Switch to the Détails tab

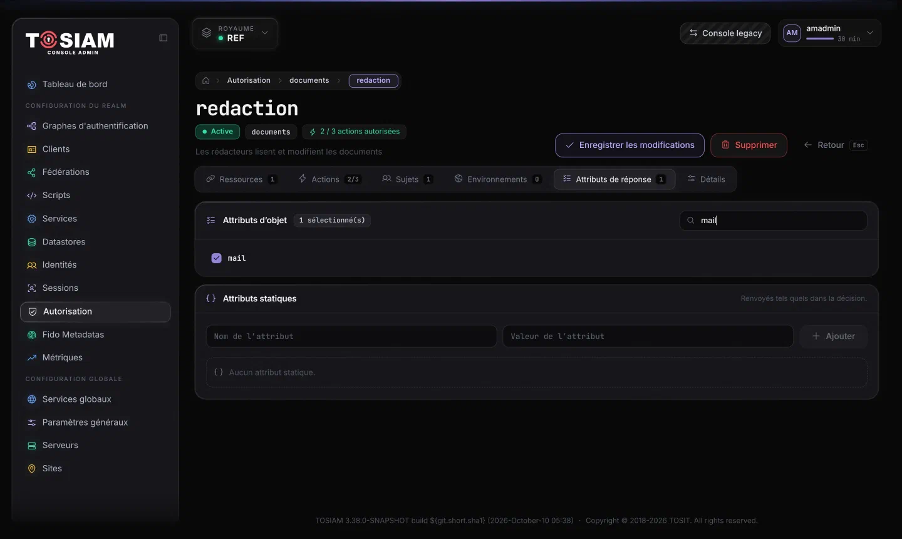[706, 179]
